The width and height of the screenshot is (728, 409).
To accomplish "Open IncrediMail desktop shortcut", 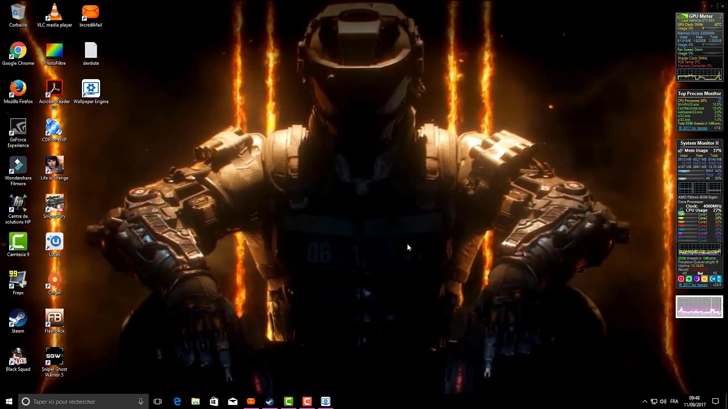I will [x=91, y=16].
